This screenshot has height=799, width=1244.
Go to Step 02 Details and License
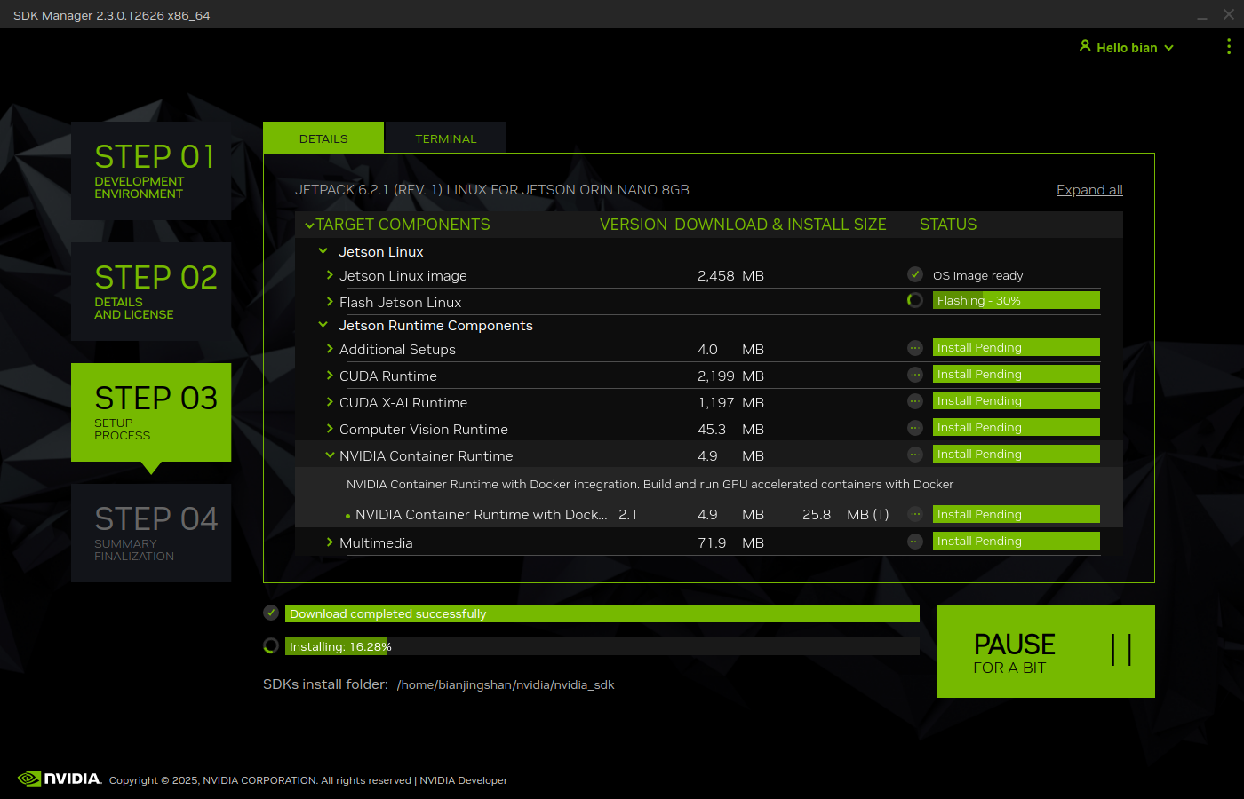click(151, 291)
